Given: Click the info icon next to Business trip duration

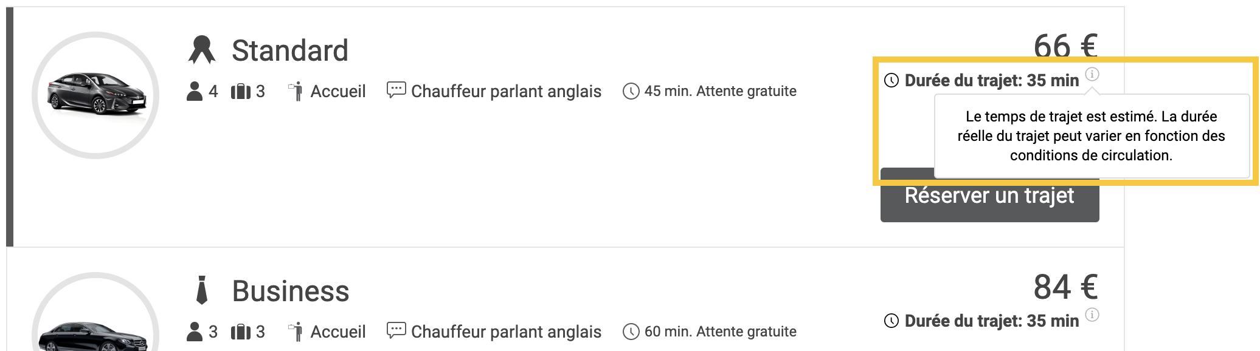Looking at the screenshot, I should pyautogui.click(x=1092, y=315).
